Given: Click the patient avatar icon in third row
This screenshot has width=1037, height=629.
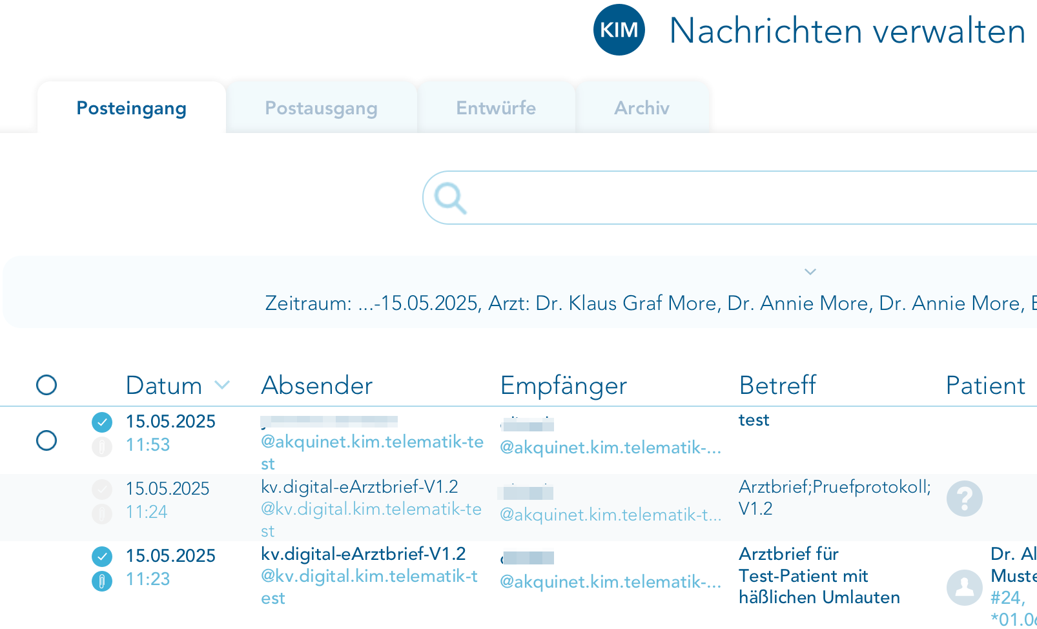Looking at the screenshot, I should pyautogui.click(x=964, y=587).
